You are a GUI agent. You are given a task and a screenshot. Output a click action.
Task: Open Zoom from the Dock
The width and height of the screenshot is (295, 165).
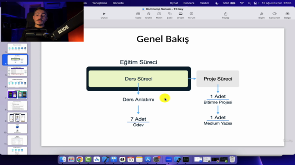tap(169, 159)
